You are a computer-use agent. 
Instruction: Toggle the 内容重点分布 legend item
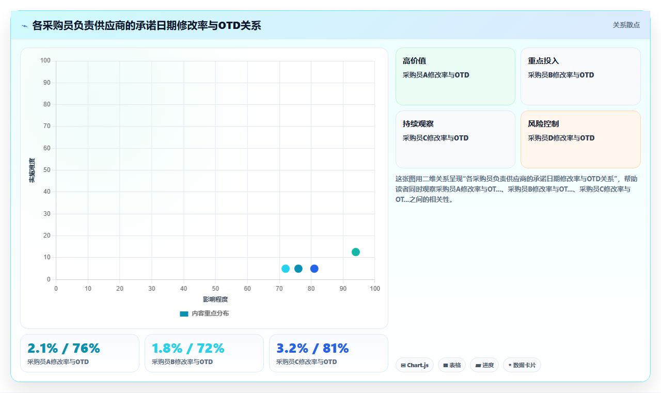(204, 313)
